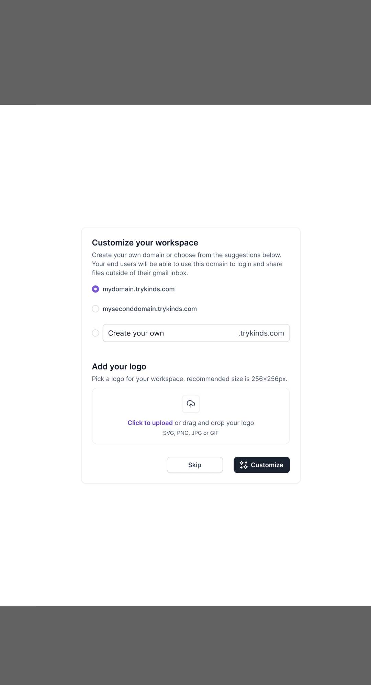The image size is (371, 685).
Task: Click the mydomain.trykinds.com label text
Action: click(138, 289)
